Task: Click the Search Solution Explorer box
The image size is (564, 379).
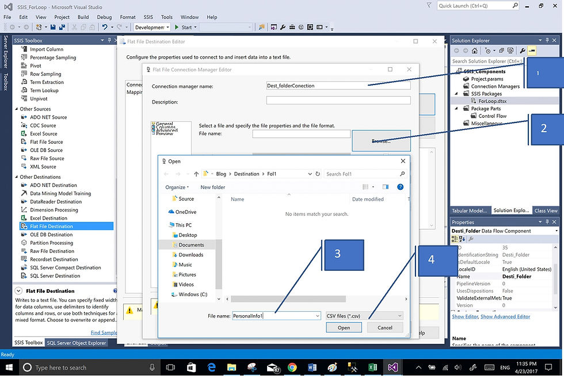Action: (x=487, y=61)
